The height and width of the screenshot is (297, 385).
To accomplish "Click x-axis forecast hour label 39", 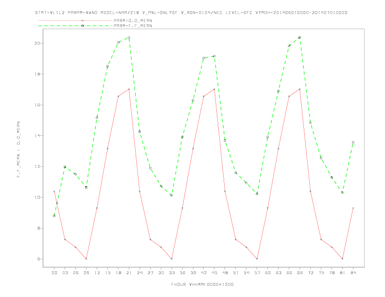I will tap(193, 273).
